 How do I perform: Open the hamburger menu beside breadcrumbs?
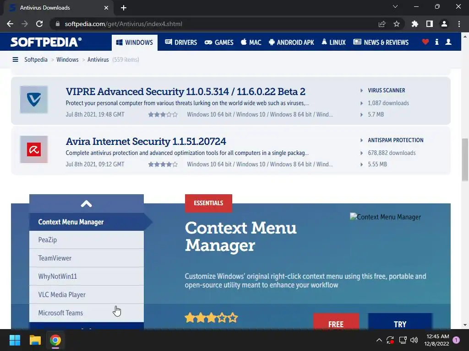point(15,60)
